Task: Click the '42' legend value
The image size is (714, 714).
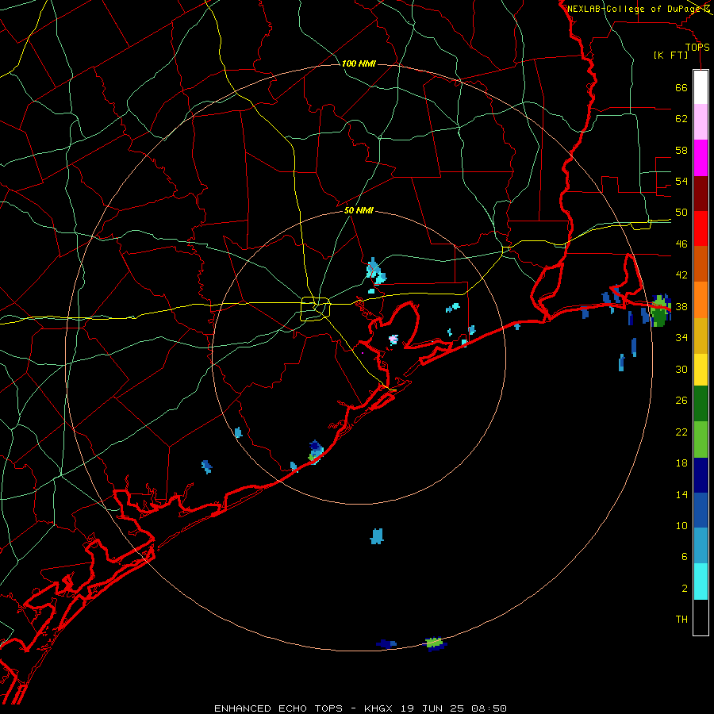Action: tap(681, 275)
